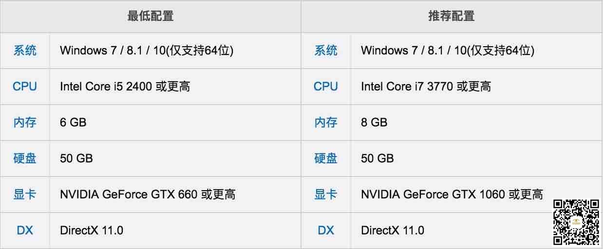The width and height of the screenshot is (603, 249).
Task: Open the 系统 link in minimum specs
Action: tap(24, 51)
